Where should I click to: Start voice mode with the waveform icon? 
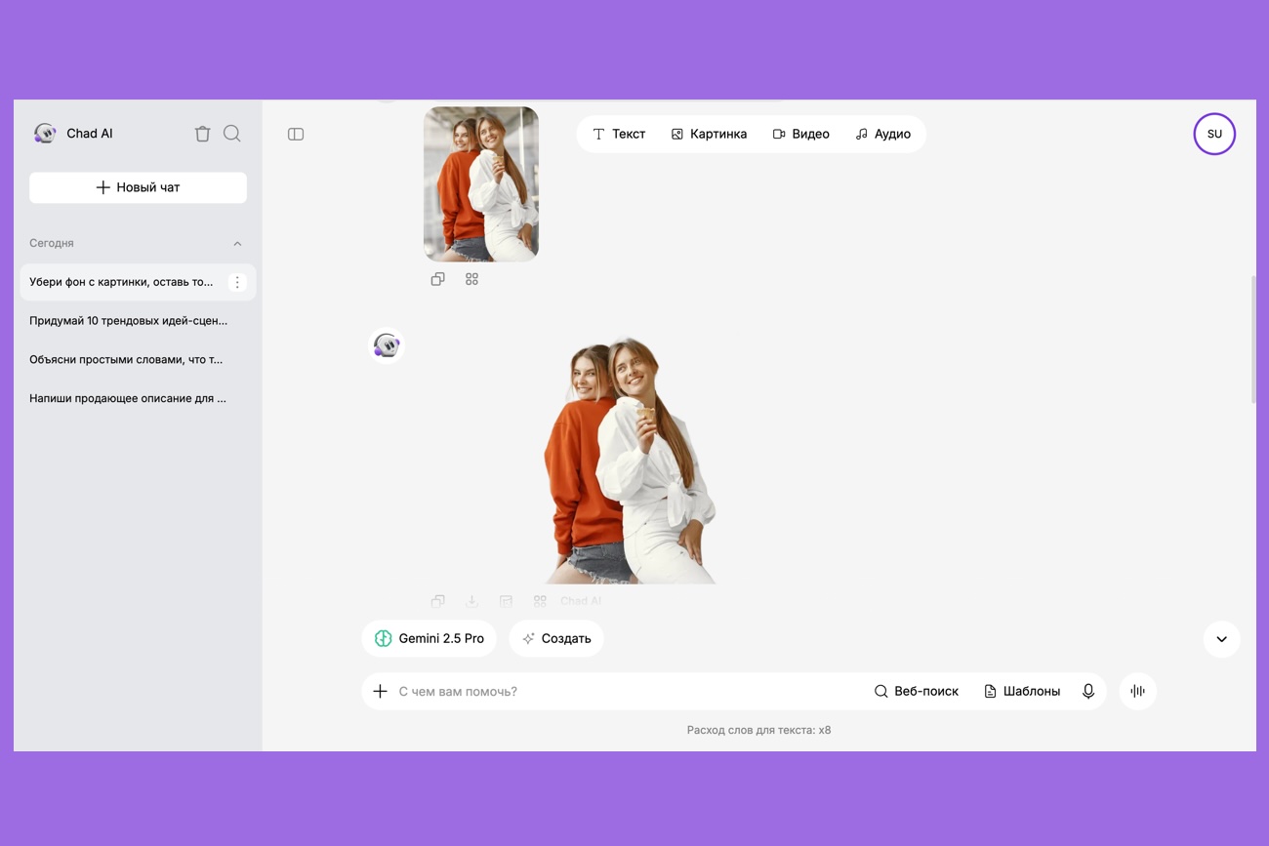click(1137, 691)
